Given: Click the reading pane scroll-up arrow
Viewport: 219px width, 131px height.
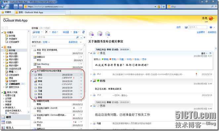Looking at the screenshot, I should point(216,48).
